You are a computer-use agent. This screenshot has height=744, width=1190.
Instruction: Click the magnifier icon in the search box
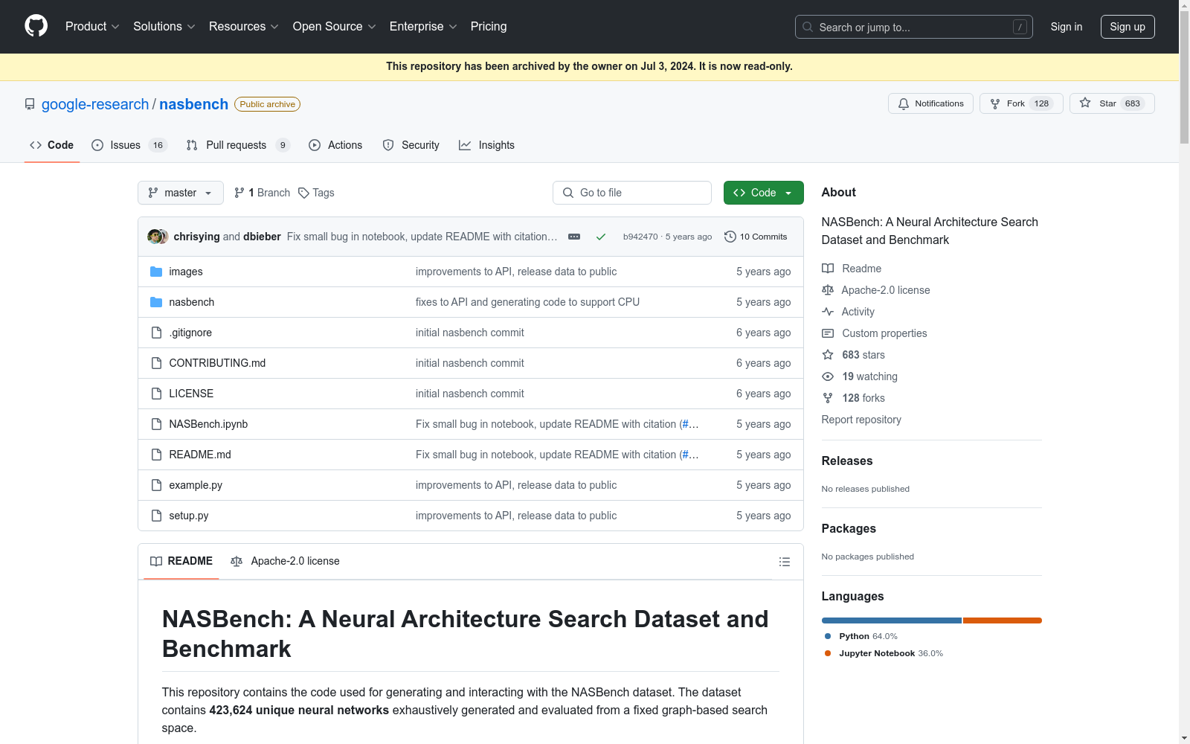tap(808, 27)
